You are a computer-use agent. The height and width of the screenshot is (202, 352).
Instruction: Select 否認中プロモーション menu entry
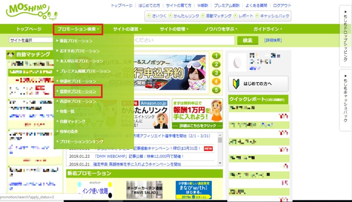pyautogui.click(x=78, y=101)
